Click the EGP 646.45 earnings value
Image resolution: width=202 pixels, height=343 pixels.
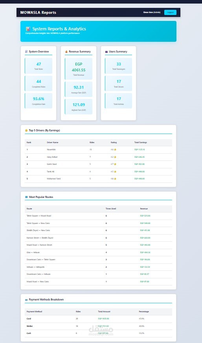(x=140, y=157)
